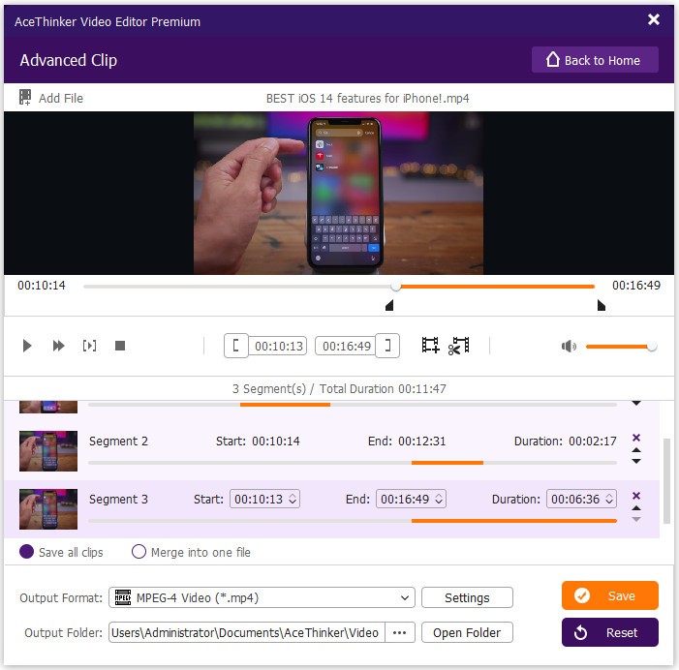Play the video preview
Viewport: 679px width, 670px height.
[x=27, y=346]
